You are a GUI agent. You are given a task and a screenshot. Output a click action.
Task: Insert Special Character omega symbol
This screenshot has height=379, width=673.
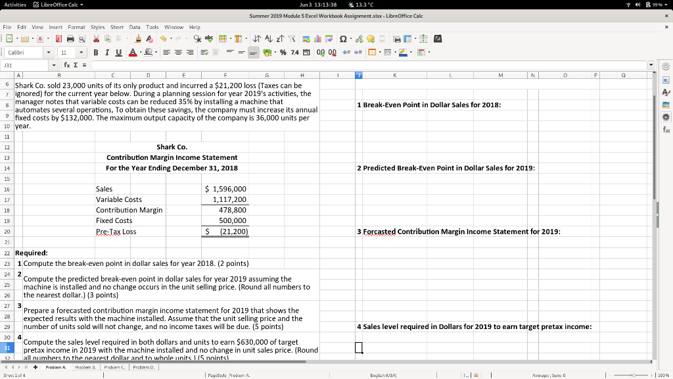pyautogui.click(x=344, y=38)
